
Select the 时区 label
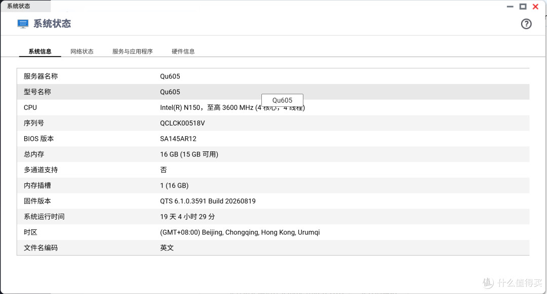(30, 232)
